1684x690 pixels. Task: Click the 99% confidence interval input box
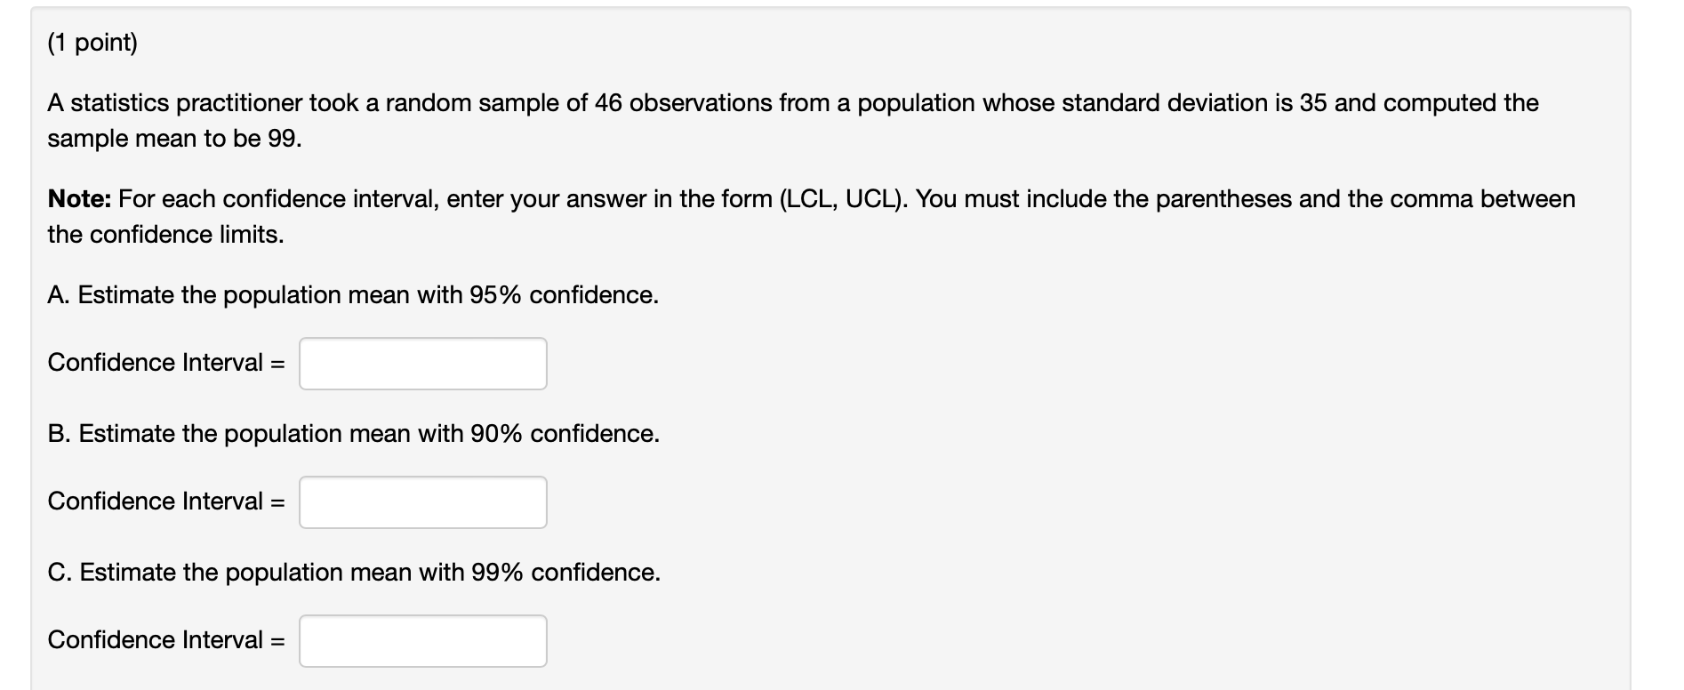click(x=422, y=641)
